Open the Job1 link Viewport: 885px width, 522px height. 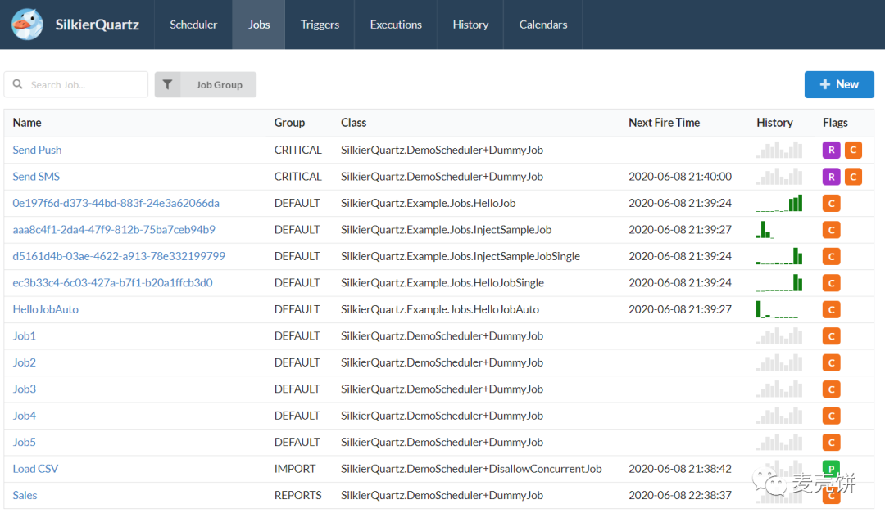tap(25, 336)
